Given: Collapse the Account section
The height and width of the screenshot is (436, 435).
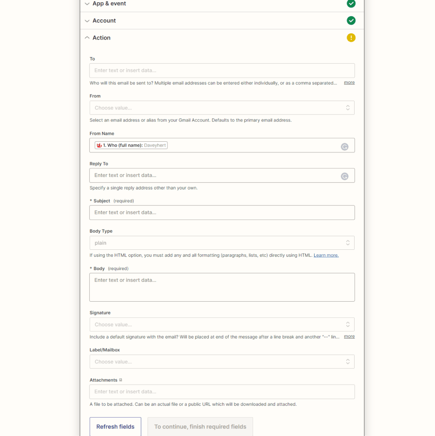Looking at the screenshot, I should 87,20.
